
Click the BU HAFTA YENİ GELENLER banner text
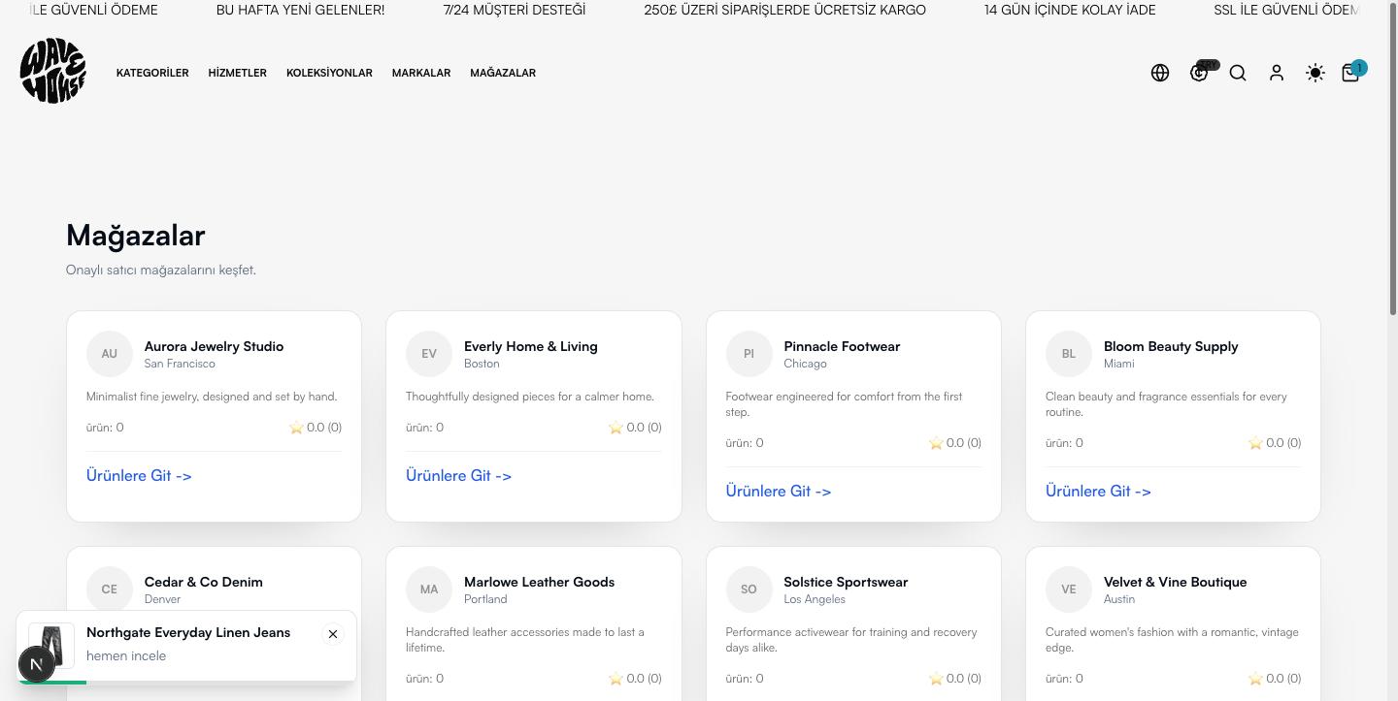pyautogui.click(x=300, y=10)
